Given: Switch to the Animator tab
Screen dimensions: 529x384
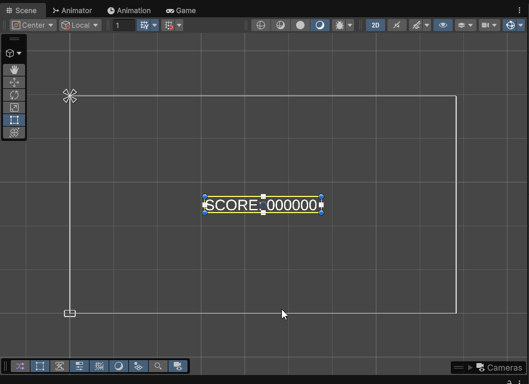Looking at the screenshot, I should coord(72,11).
